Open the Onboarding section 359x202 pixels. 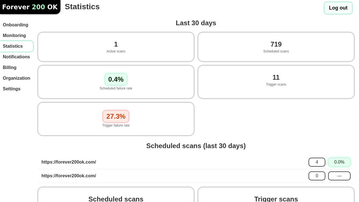pos(15,25)
